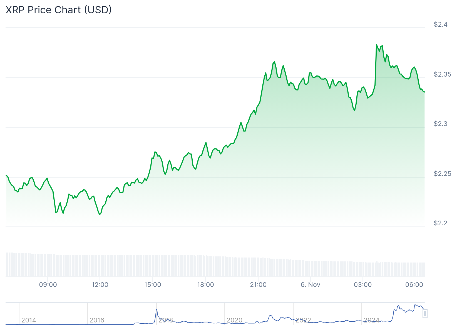
Task: Click the 06:00 time axis label
Action: pyautogui.click(x=414, y=285)
